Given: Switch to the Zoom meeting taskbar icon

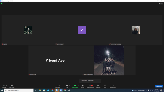Looking at the screenshot, I should 61,90.
